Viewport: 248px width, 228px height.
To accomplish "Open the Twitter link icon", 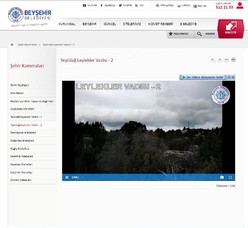I will pos(120,6).
